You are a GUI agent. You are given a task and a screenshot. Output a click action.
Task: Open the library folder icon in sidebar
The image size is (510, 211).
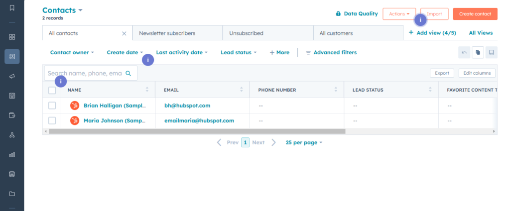point(12,194)
